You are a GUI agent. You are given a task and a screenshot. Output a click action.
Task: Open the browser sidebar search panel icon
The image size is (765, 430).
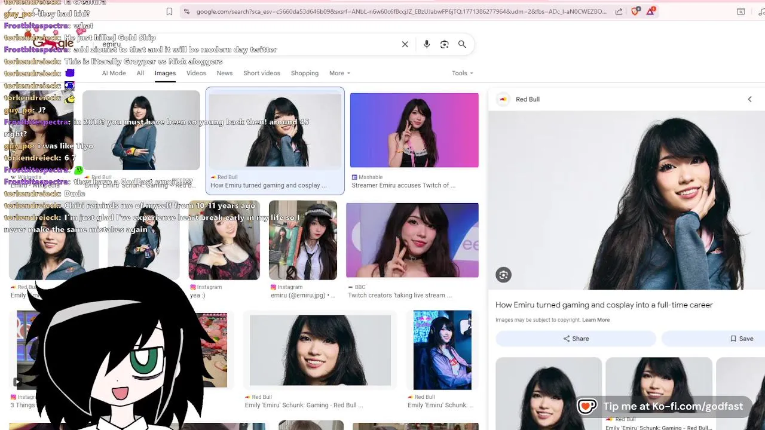pos(740,11)
